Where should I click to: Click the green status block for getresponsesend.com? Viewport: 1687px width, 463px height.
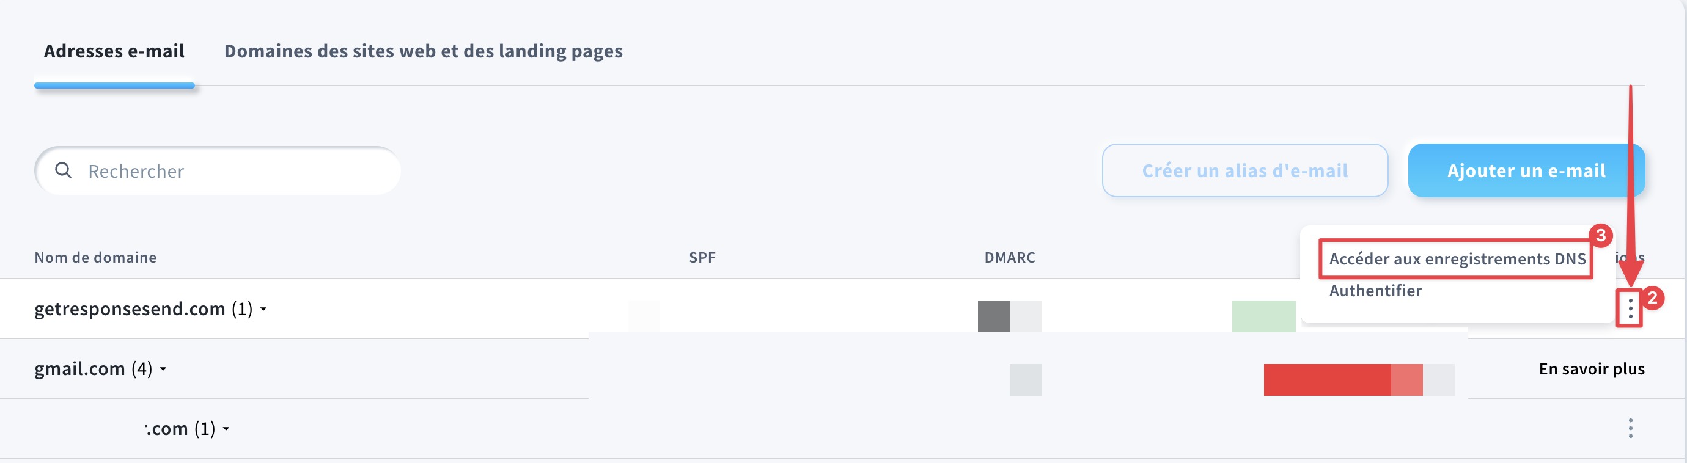[x=1263, y=316]
